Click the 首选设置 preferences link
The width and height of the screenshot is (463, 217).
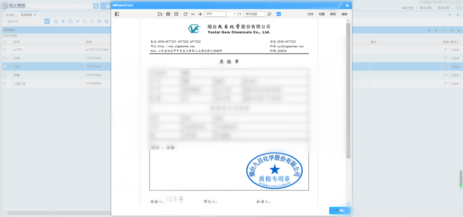pyautogui.click(x=426, y=8)
